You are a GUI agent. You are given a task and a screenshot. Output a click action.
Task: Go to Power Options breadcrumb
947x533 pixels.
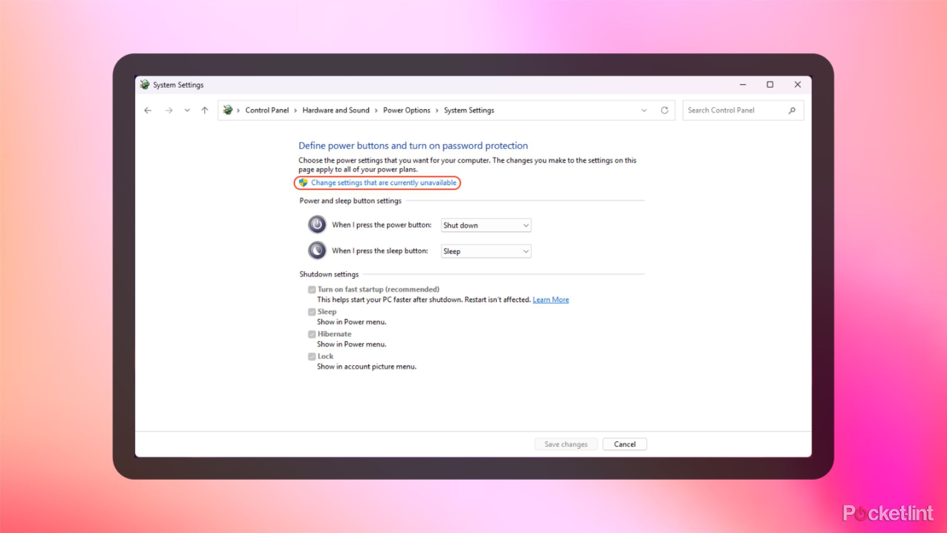click(406, 110)
